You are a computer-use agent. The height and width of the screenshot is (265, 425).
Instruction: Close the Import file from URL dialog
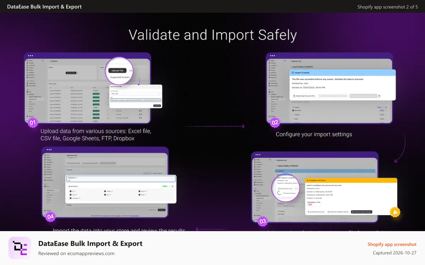[x=159, y=87]
